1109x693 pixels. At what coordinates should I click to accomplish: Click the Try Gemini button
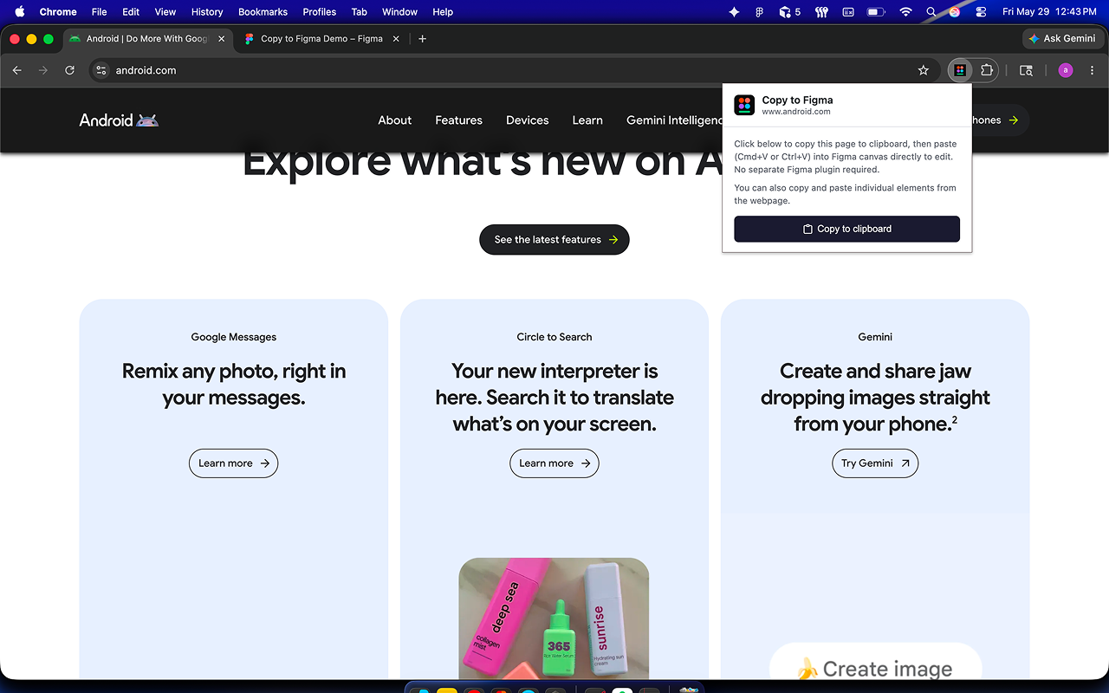875,463
